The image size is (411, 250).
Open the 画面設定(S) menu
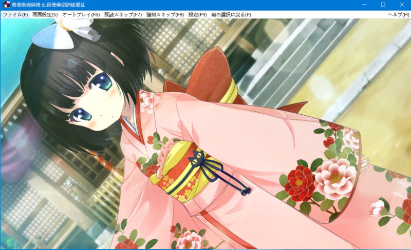45,15
